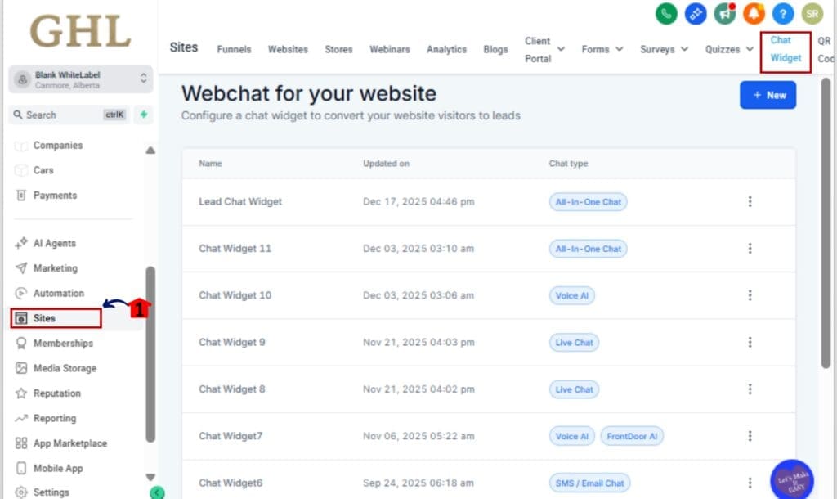Image resolution: width=837 pixels, height=499 pixels.
Task: Open the megaphone announcements icon
Action: [x=724, y=13]
